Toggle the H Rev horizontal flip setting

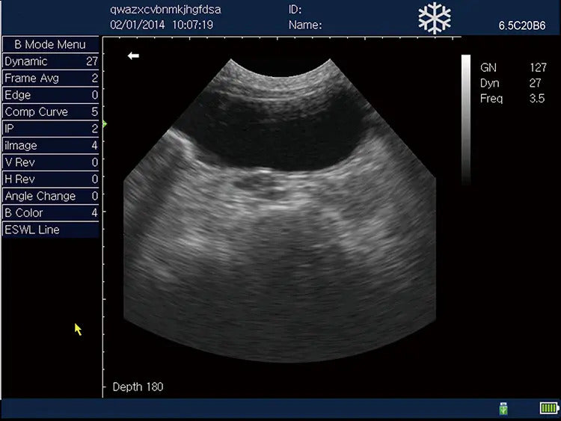tap(51, 179)
